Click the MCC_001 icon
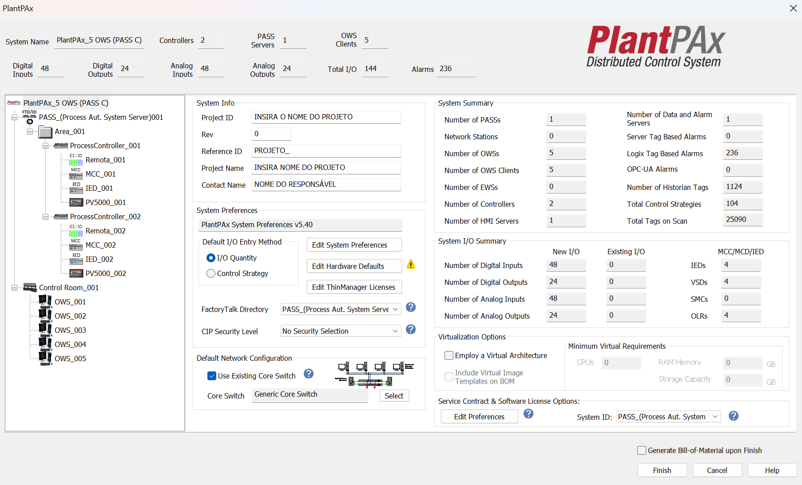 point(76,174)
